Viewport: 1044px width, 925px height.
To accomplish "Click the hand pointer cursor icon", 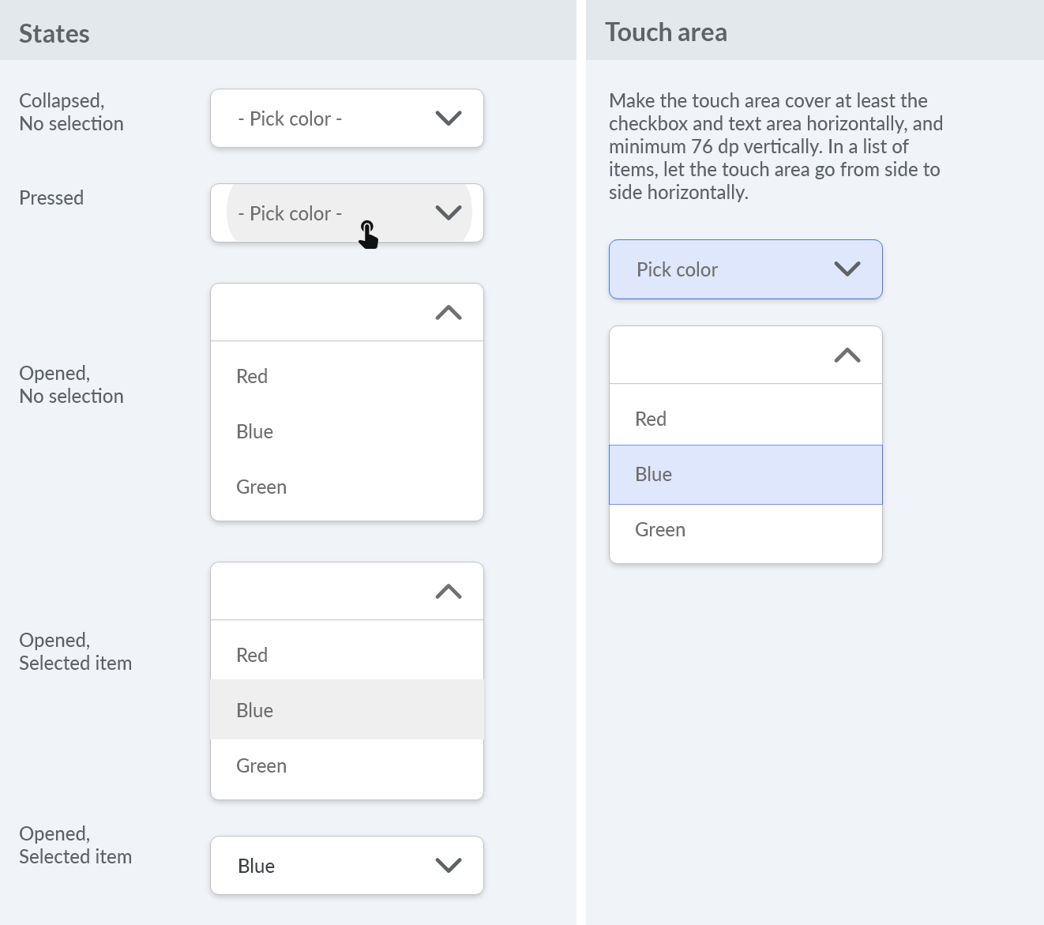I will pos(368,235).
